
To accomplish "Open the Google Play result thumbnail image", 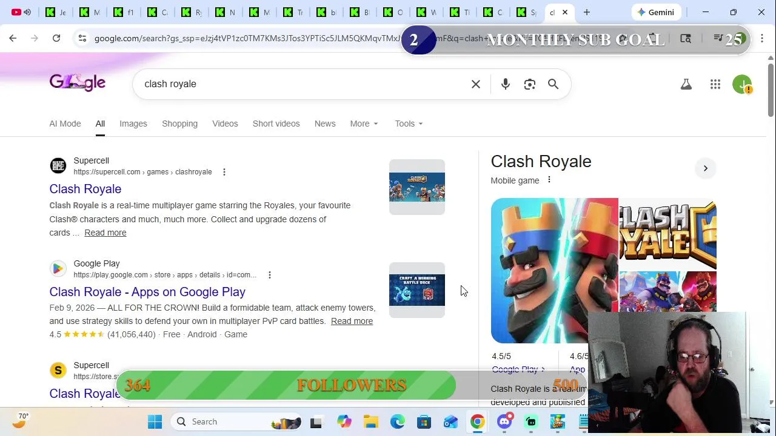I will tap(417, 290).
